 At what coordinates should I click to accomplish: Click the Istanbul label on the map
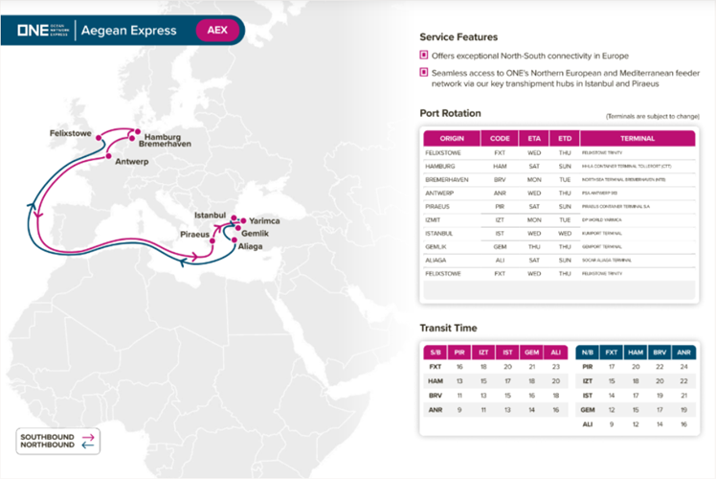coord(209,216)
